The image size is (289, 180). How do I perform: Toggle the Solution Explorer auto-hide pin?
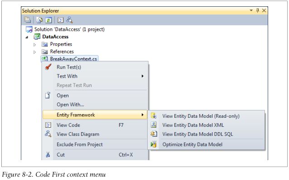[x=257, y=10]
